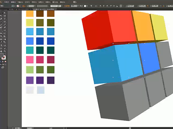The height and width of the screenshot is (129, 173).
Task: Click the gray Fill box in toolbox
Action: [x=1, y=55]
